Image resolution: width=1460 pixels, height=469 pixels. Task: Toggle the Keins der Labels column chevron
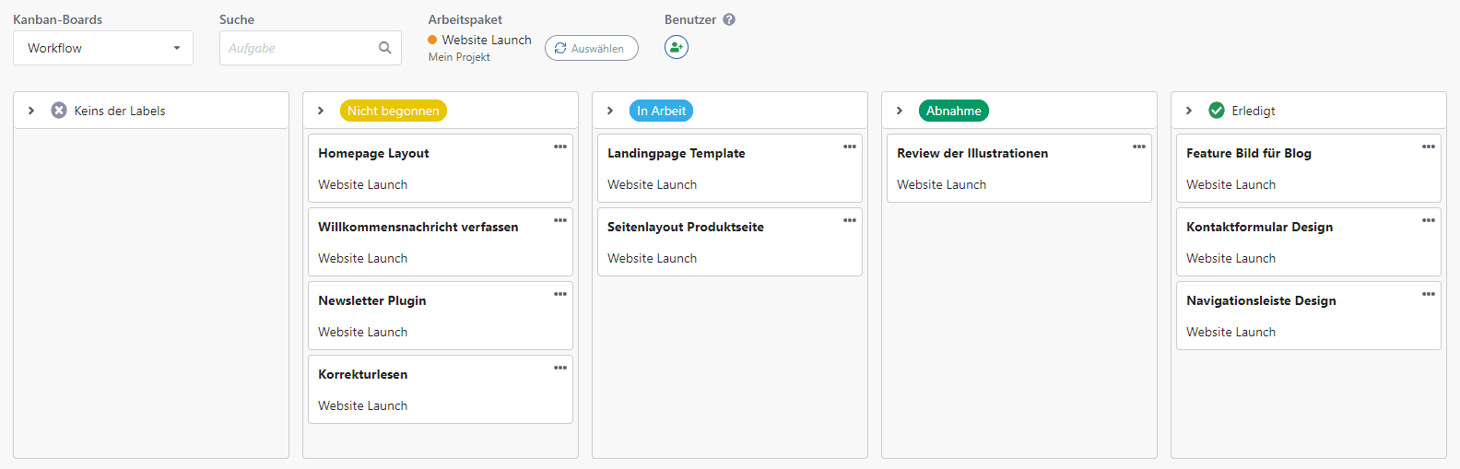(31, 111)
